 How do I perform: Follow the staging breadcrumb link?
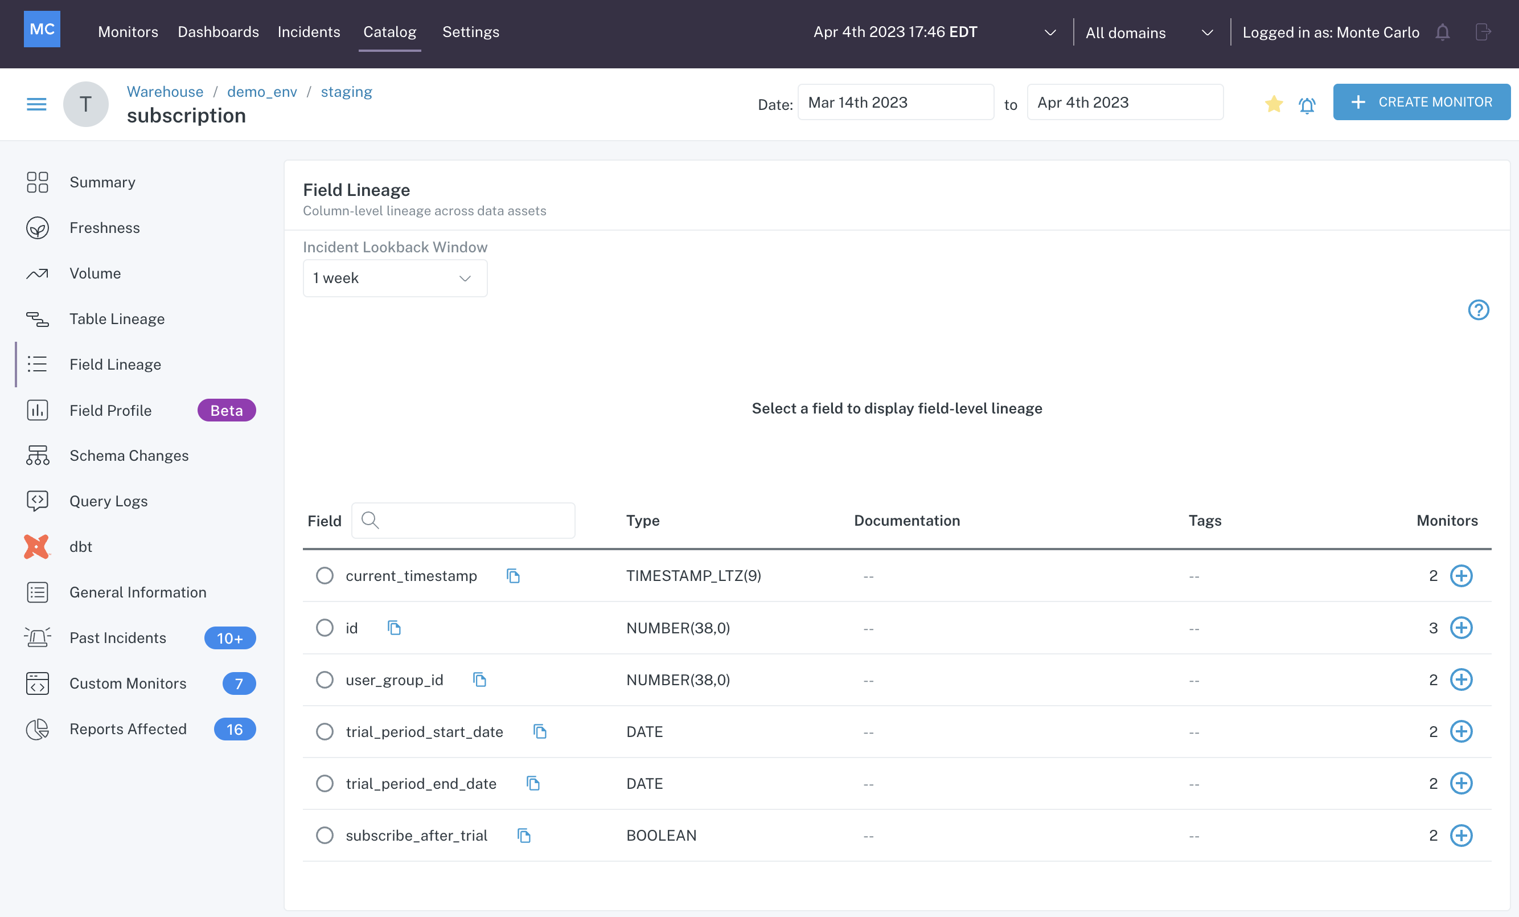(346, 91)
